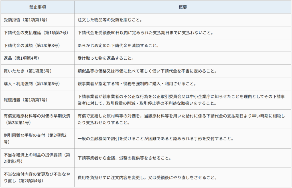The width and height of the screenshot is (292, 188).
Task: Select the 買いたたき（第1項第5号） cell
Action: [x=28, y=71]
